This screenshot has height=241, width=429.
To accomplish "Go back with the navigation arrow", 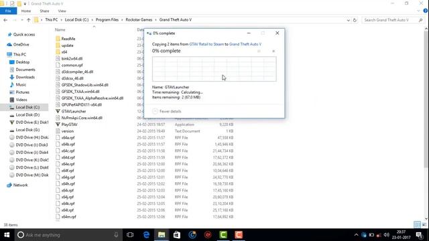I will [x=5, y=20].
